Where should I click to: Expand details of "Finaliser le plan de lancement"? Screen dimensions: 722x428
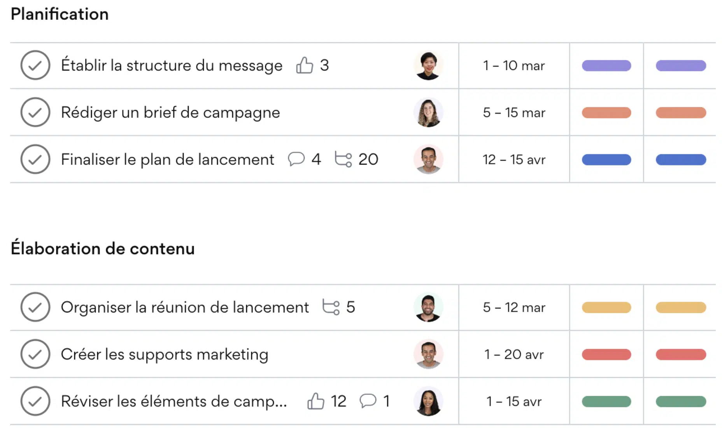(x=167, y=159)
